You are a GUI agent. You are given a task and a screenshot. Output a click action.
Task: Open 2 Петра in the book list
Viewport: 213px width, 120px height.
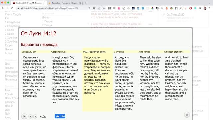coord(47,25)
